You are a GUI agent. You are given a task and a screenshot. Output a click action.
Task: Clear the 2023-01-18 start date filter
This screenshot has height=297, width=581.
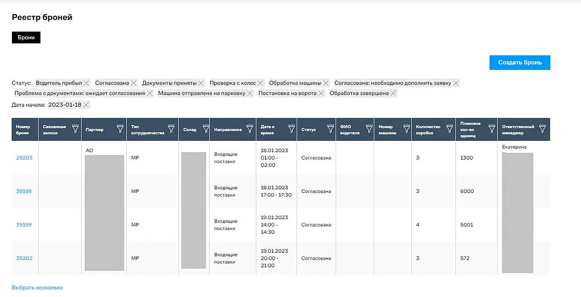(86, 105)
